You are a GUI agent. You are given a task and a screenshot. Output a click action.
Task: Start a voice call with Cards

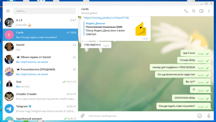click(186, 11)
